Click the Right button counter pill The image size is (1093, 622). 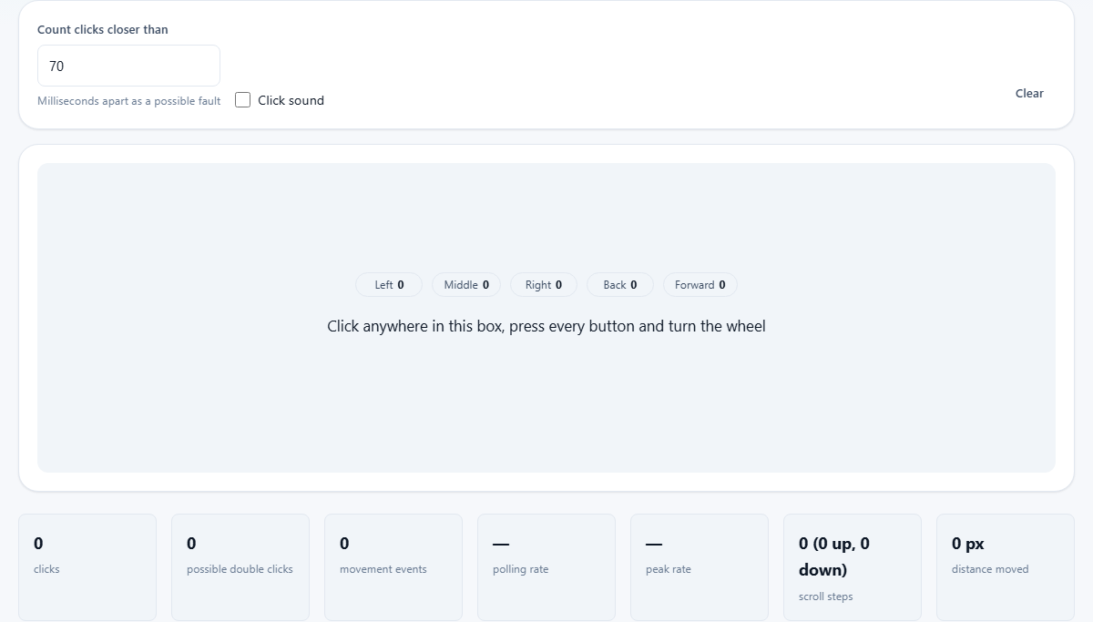coord(544,285)
